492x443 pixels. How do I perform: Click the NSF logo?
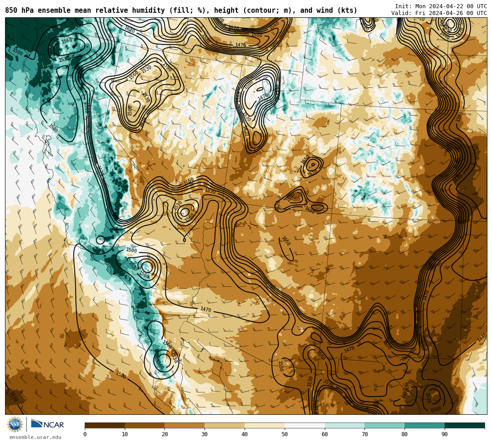tap(15, 424)
